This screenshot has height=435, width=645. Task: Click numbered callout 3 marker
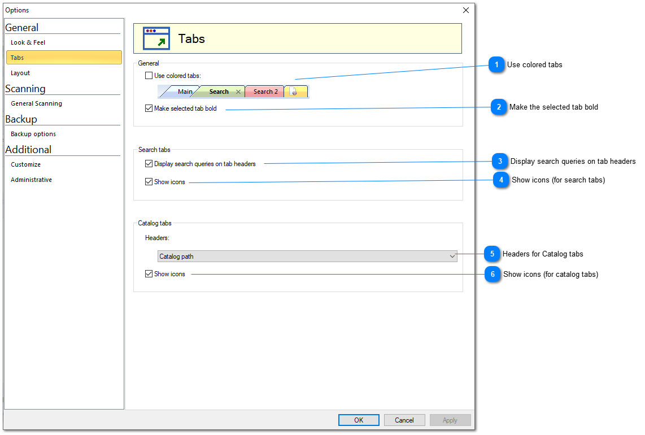click(x=499, y=162)
